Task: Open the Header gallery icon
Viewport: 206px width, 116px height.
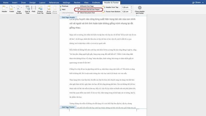Action: (4, 8)
